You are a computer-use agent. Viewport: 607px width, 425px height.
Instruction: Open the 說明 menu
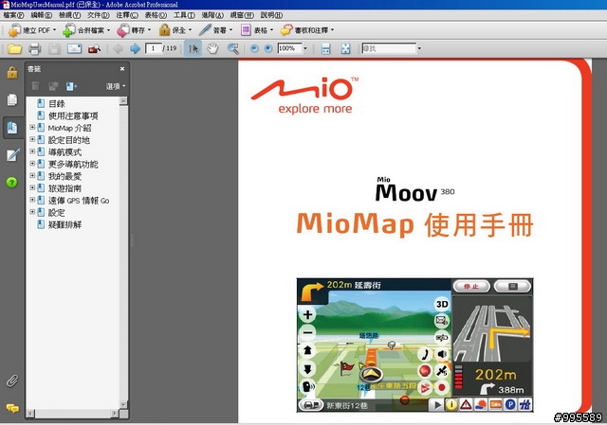[271, 15]
